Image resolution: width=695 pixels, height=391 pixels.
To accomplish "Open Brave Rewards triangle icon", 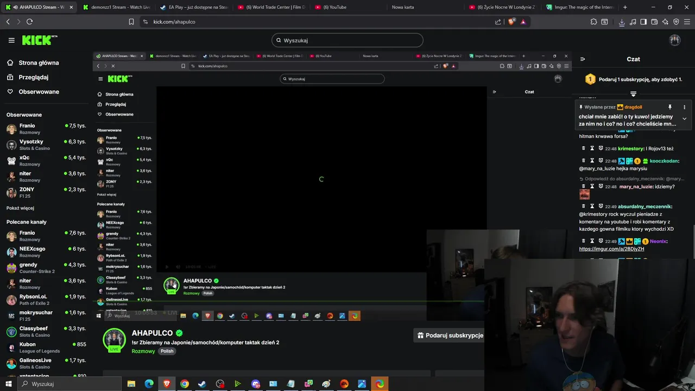I will [x=523, y=22].
